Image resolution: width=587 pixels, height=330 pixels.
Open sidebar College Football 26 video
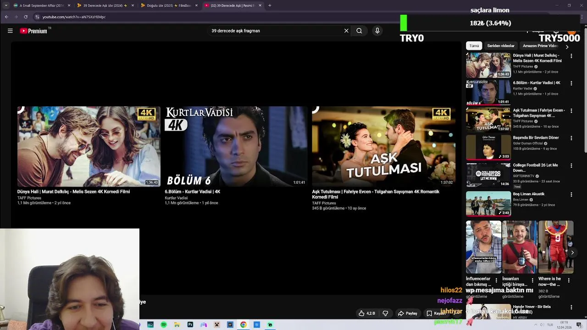click(488, 175)
